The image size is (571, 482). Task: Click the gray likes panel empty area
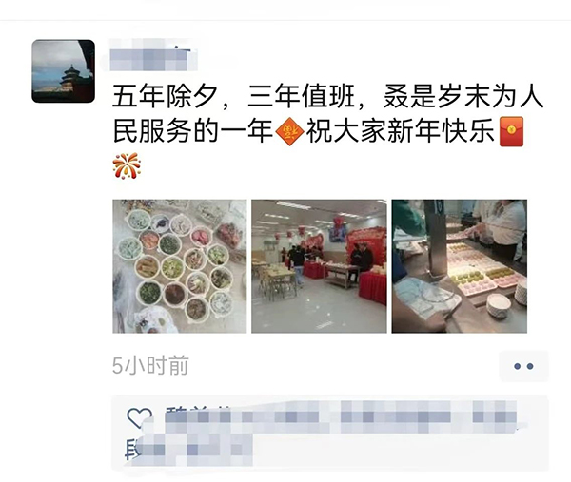(401, 451)
